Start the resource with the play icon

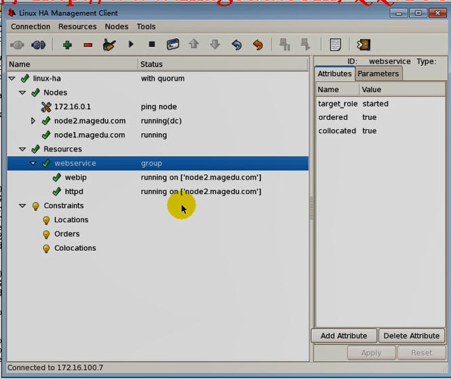pyautogui.click(x=131, y=44)
